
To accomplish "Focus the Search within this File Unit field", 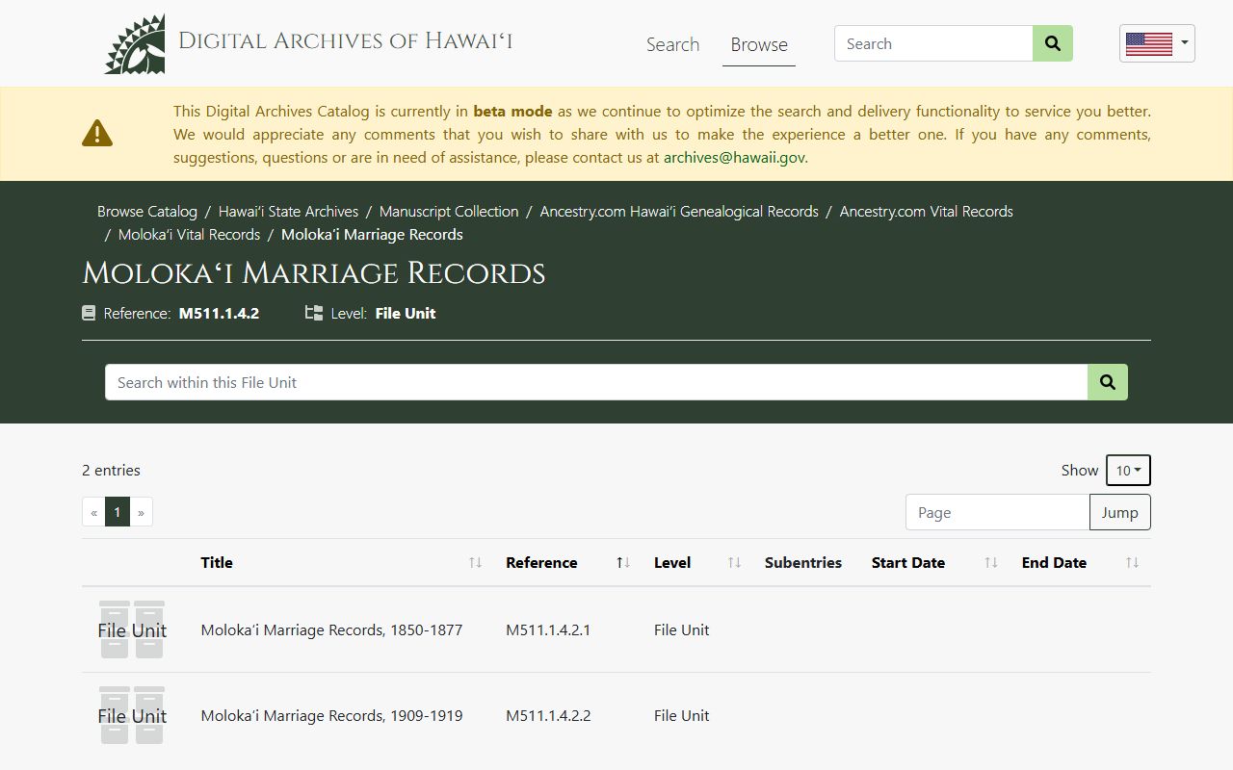I will 596,382.
